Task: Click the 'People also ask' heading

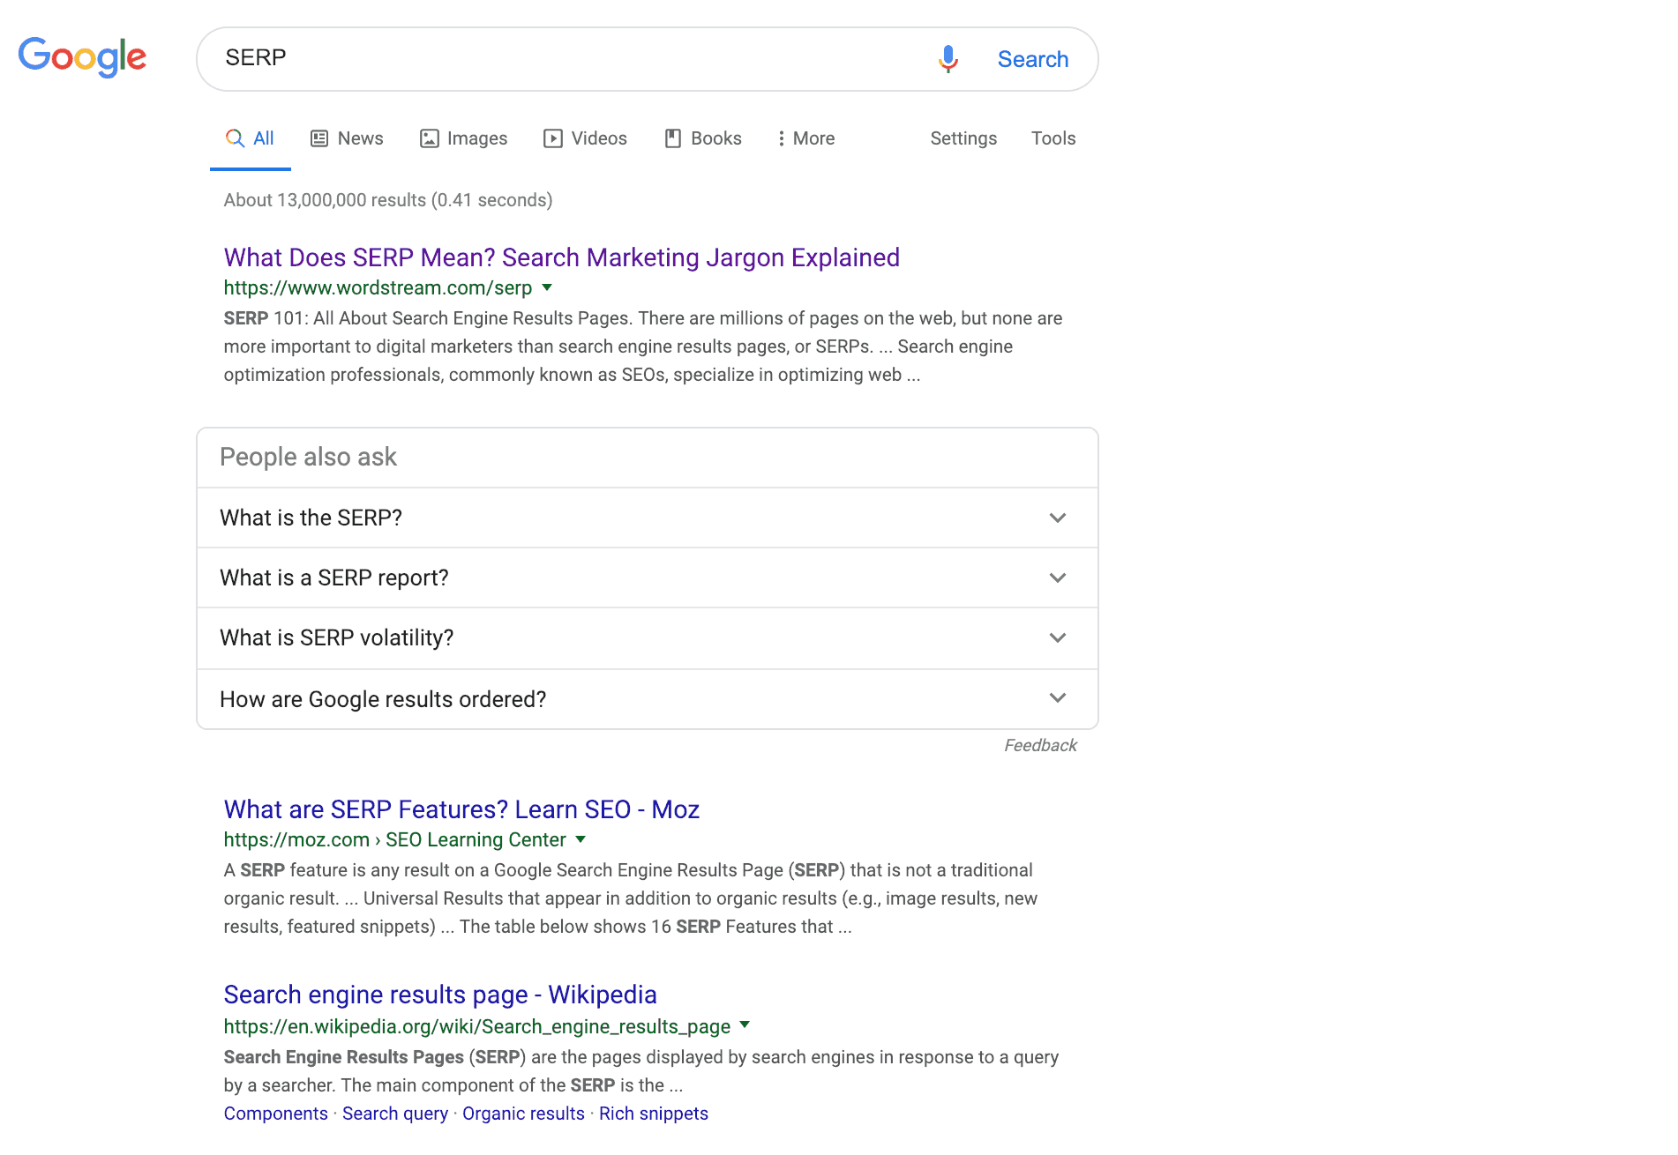Action: [x=308, y=457]
